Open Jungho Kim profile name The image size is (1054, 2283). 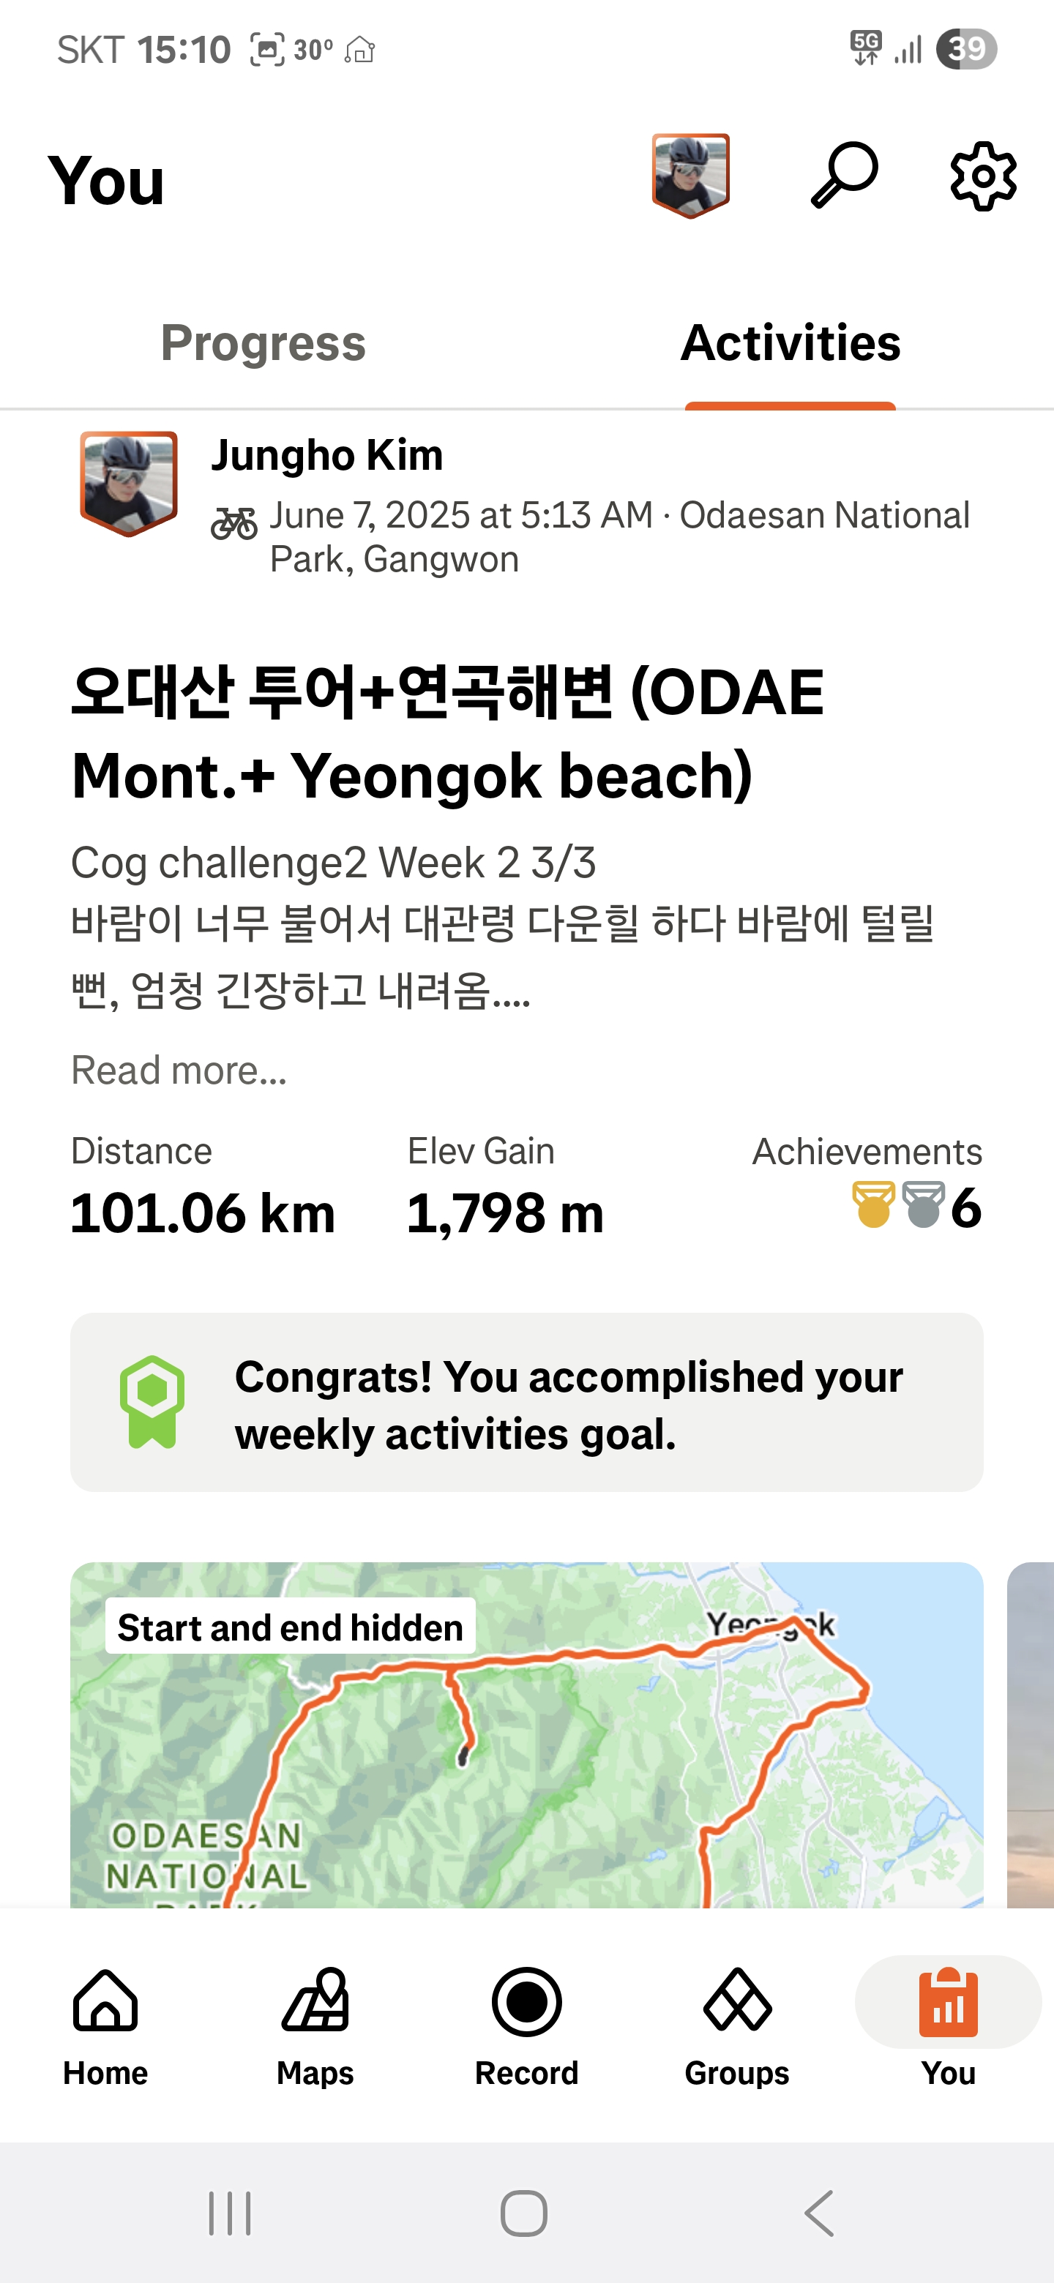[x=327, y=456]
